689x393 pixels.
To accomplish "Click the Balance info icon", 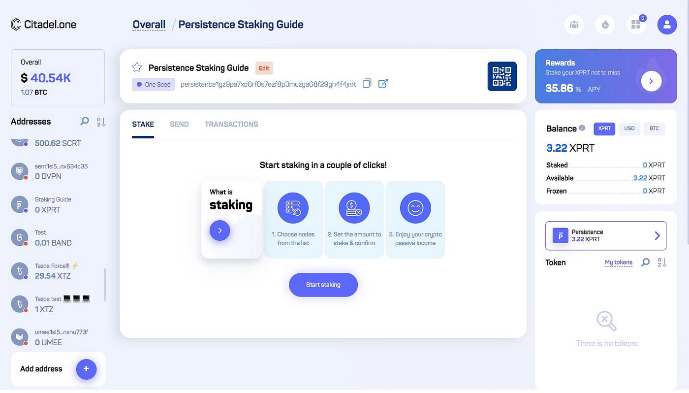I will (x=582, y=128).
